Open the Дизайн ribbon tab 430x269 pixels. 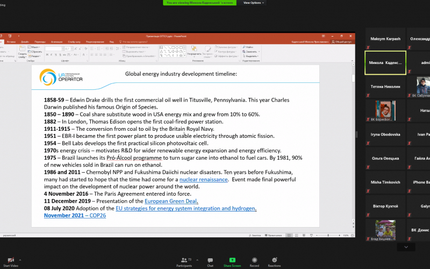25,42
